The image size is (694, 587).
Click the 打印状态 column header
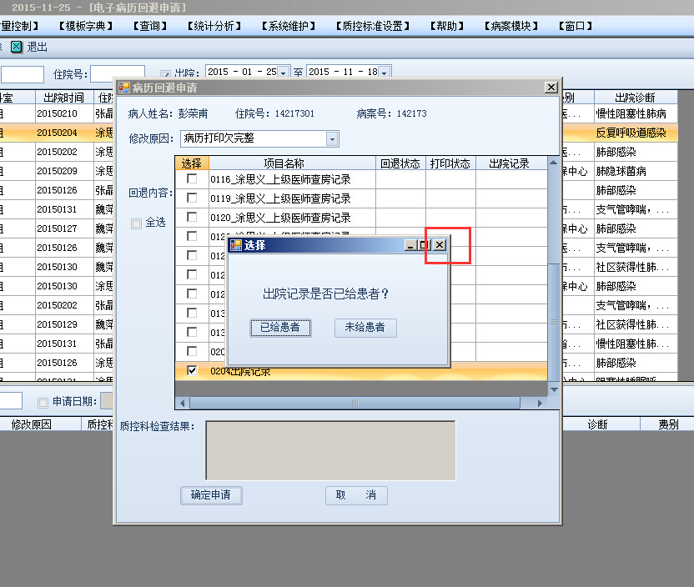coord(450,163)
